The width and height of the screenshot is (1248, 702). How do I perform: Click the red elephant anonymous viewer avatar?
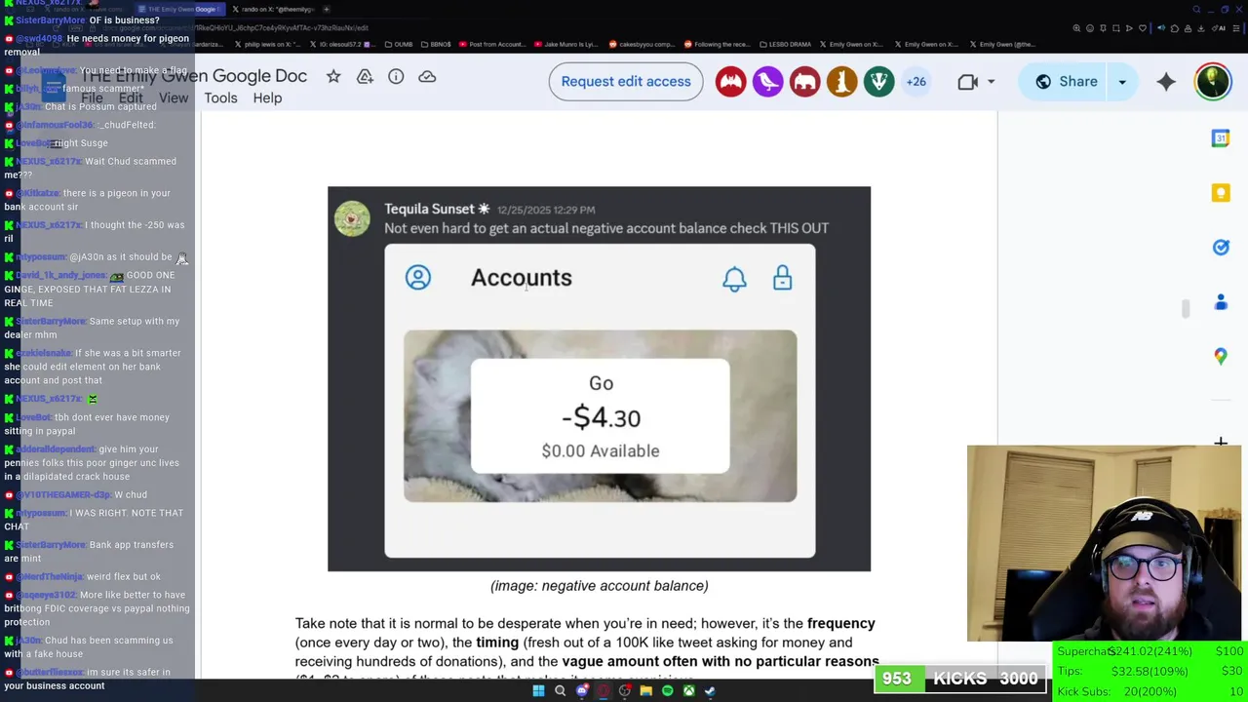tap(804, 82)
